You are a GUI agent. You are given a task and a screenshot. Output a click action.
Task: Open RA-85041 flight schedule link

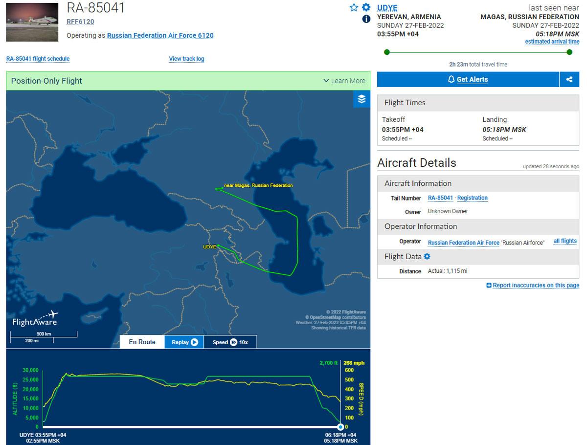38,59
